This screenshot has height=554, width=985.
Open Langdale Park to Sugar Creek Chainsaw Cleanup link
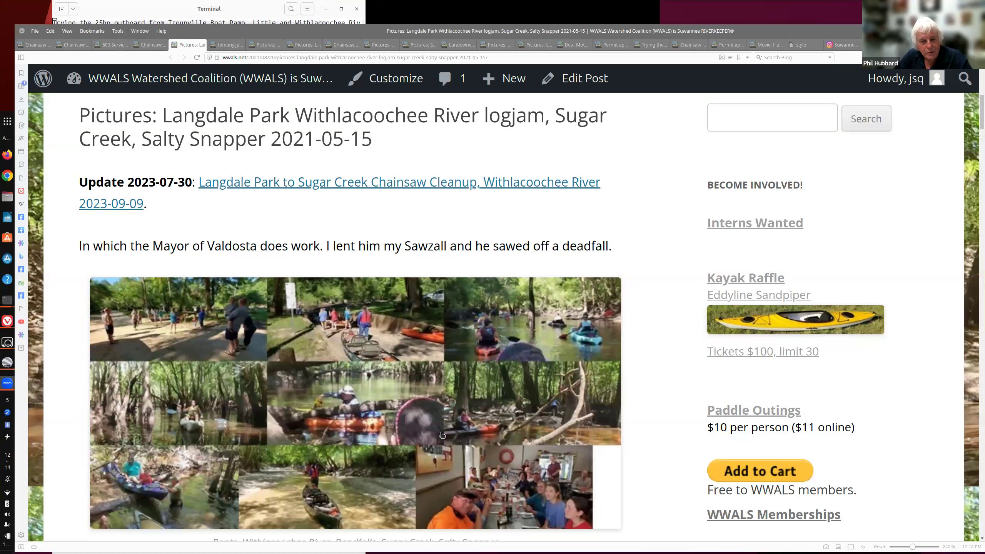(x=339, y=192)
